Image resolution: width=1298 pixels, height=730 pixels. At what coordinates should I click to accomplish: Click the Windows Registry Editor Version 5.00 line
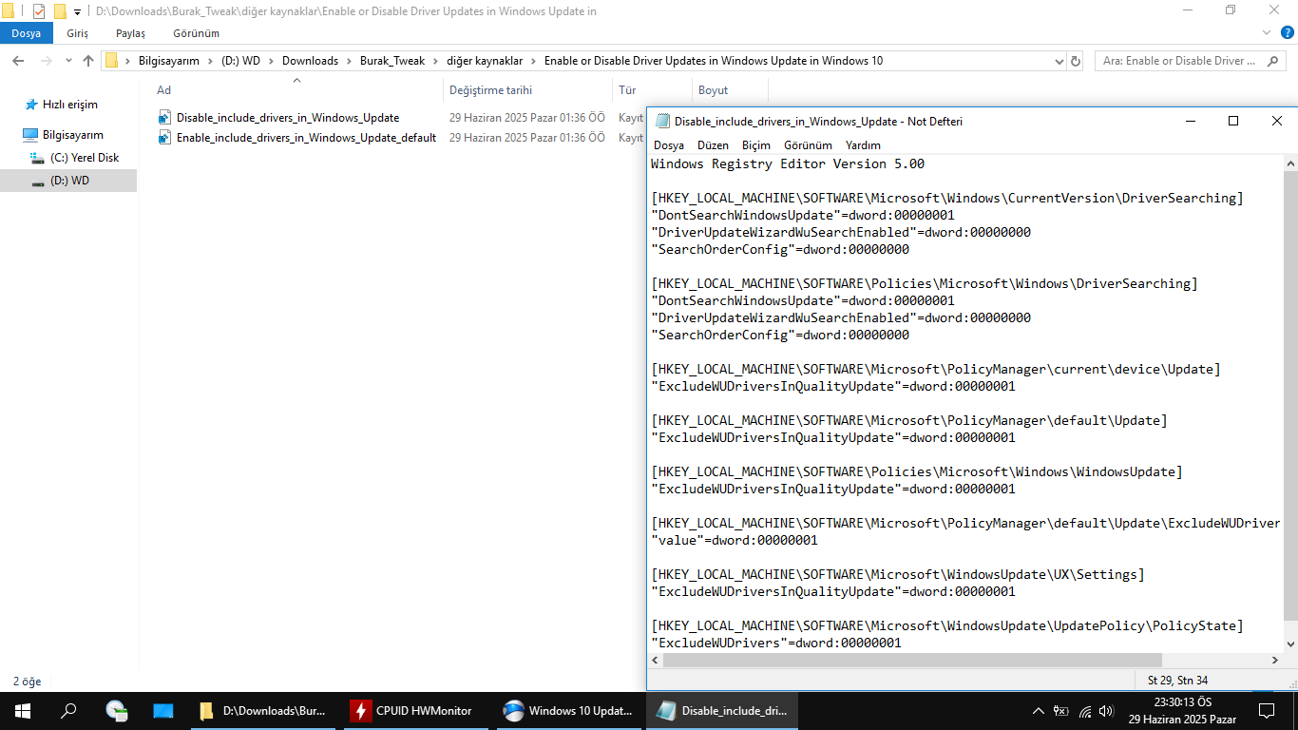[788, 163]
